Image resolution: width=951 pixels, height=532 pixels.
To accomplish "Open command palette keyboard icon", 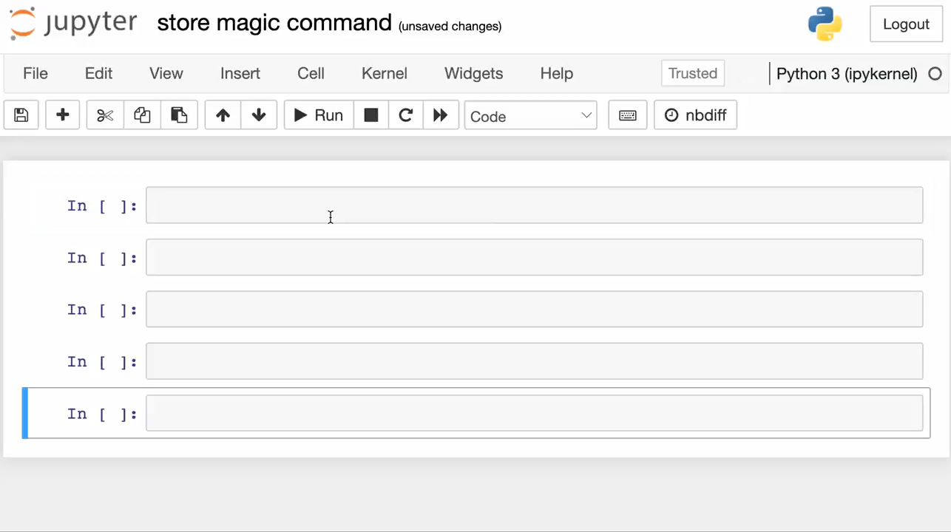I will coord(628,115).
